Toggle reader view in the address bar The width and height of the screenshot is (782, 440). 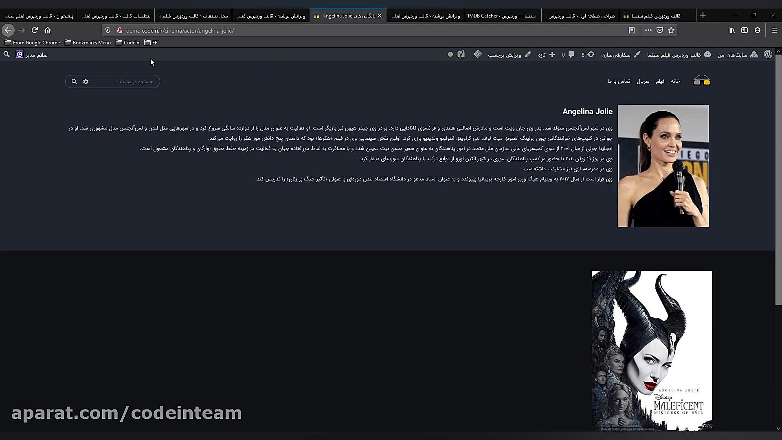click(x=632, y=30)
